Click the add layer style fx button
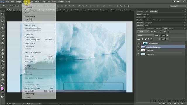Viewport: 187px width, 105px height. point(164,104)
